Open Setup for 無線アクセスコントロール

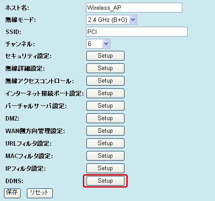coord(105,81)
